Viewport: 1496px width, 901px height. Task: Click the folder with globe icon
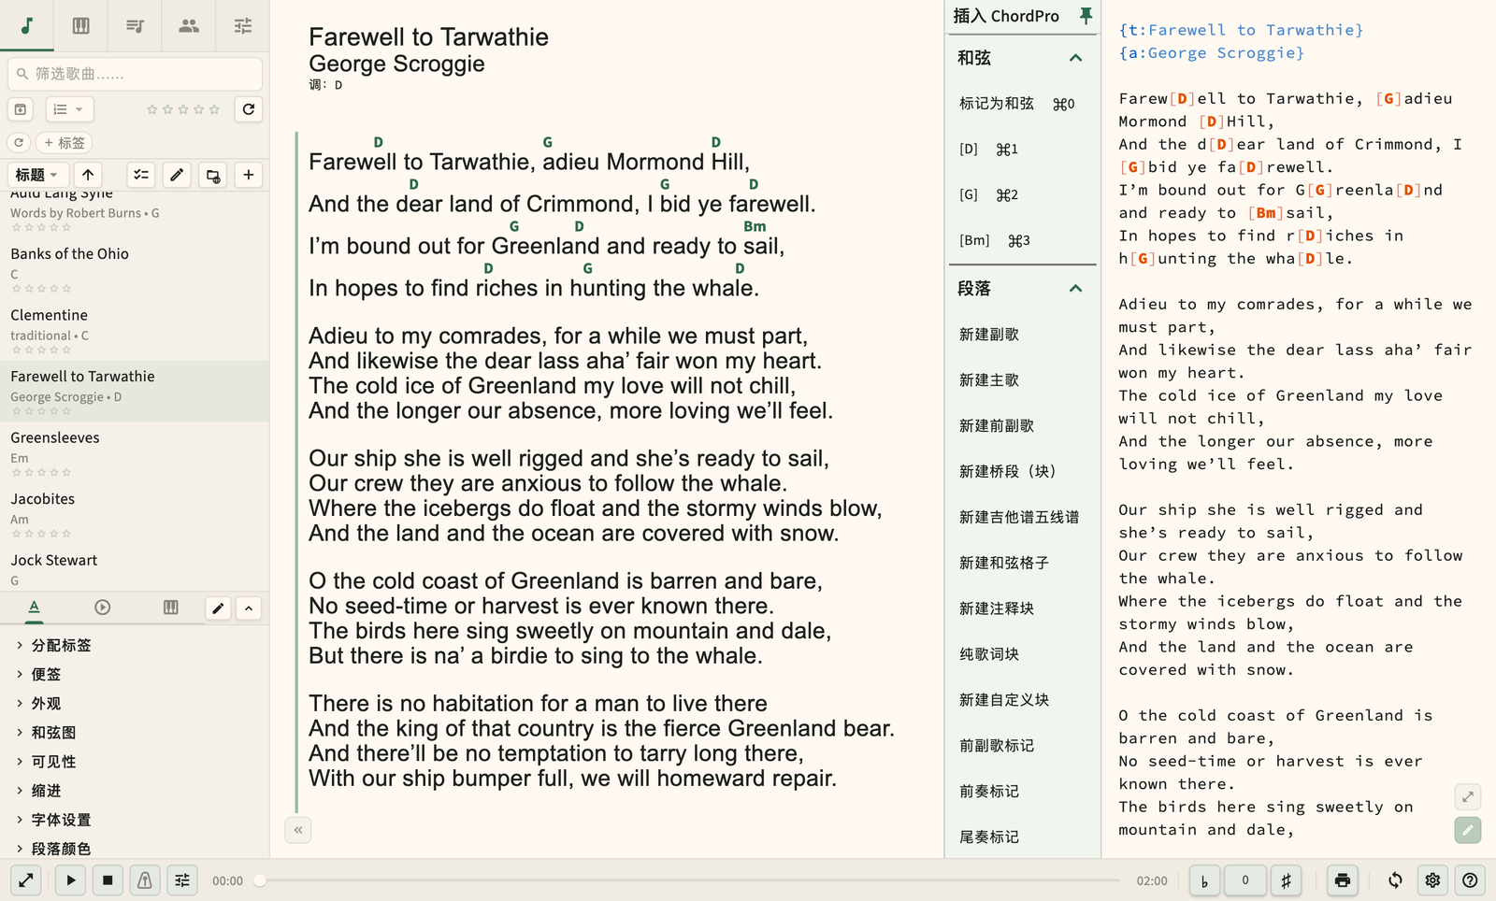click(213, 175)
